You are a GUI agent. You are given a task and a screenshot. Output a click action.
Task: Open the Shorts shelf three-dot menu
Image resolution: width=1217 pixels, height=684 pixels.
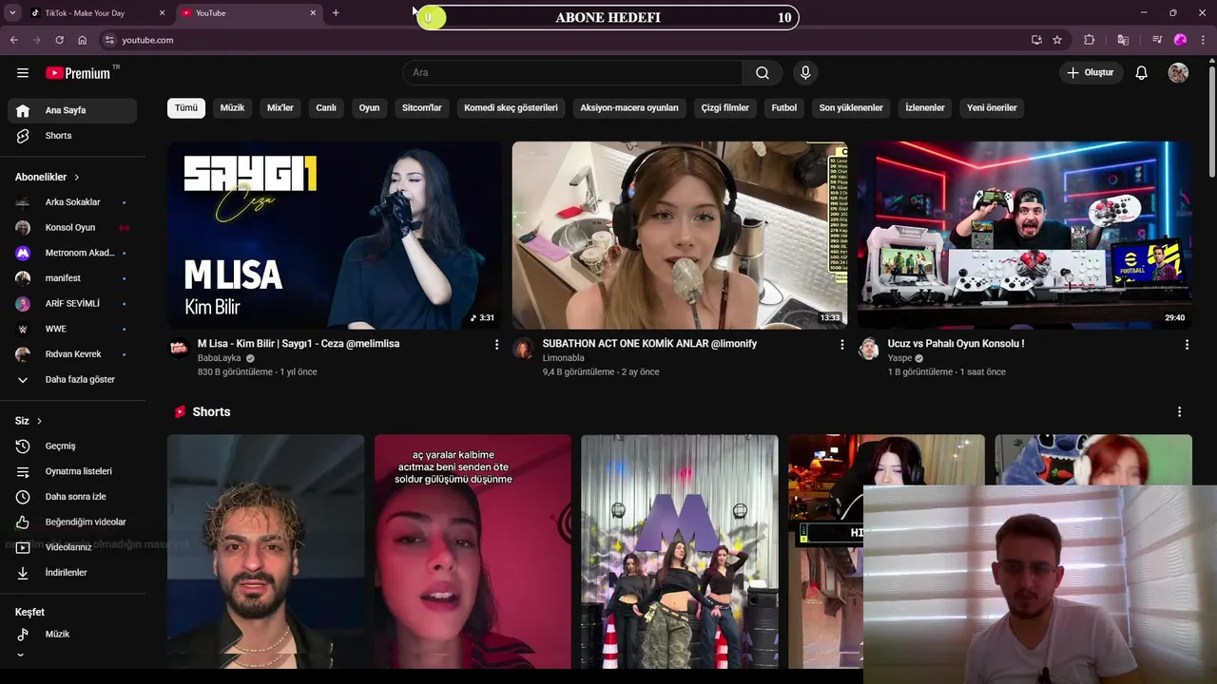pos(1179,412)
